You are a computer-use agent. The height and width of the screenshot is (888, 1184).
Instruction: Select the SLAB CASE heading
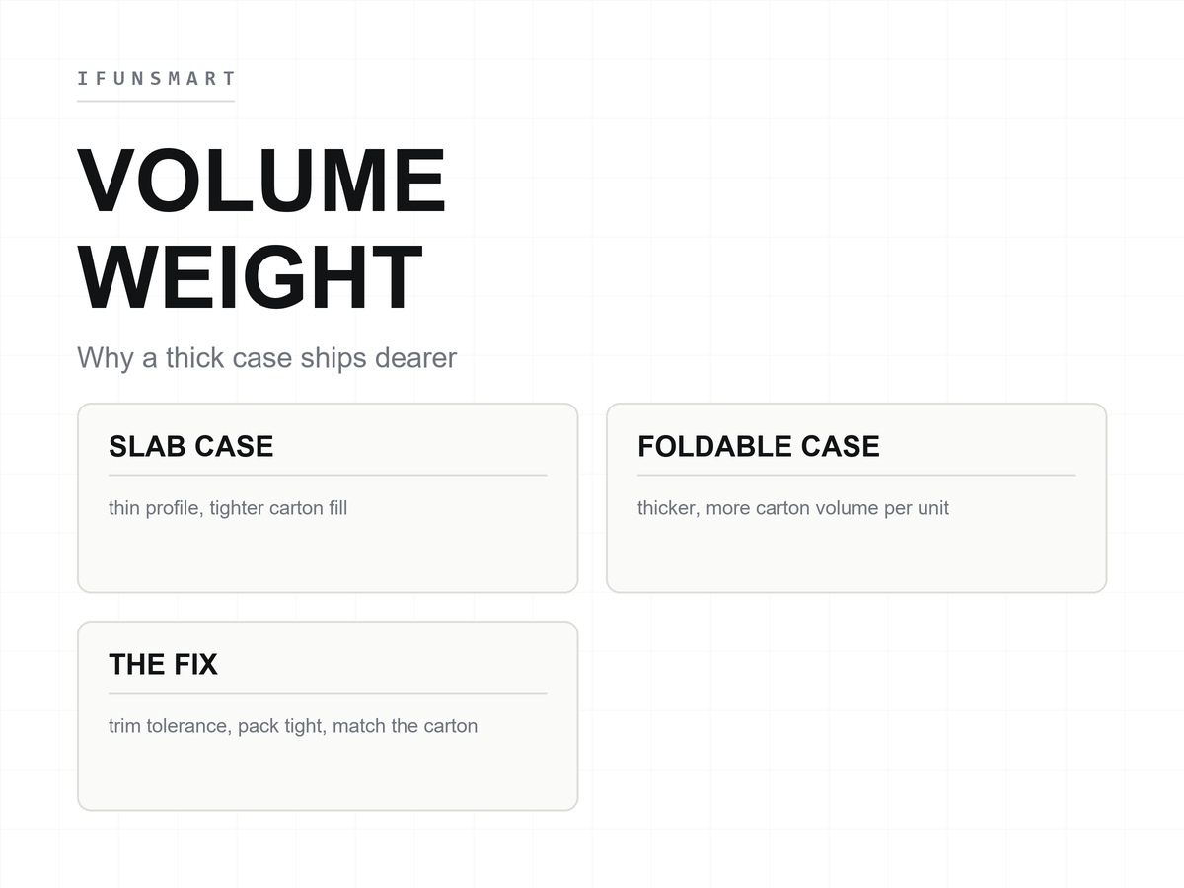(x=190, y=446)
